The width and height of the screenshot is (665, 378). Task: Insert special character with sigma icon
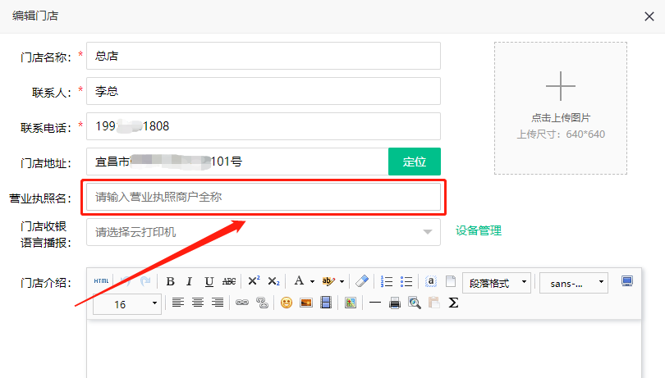[453, 303]
